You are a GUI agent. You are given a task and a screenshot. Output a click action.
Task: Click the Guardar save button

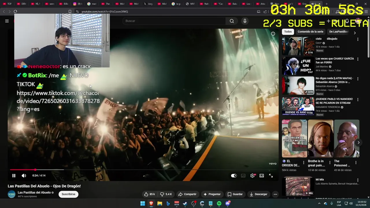(235, 194)
